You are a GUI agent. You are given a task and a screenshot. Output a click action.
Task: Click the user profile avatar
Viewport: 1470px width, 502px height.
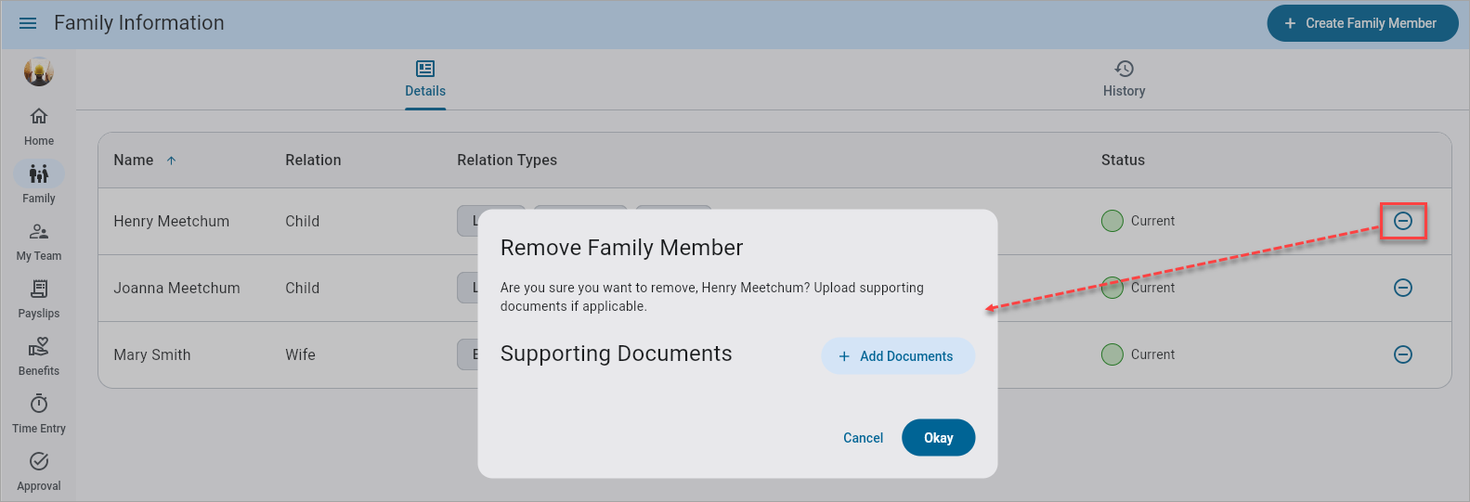point(39,71)
